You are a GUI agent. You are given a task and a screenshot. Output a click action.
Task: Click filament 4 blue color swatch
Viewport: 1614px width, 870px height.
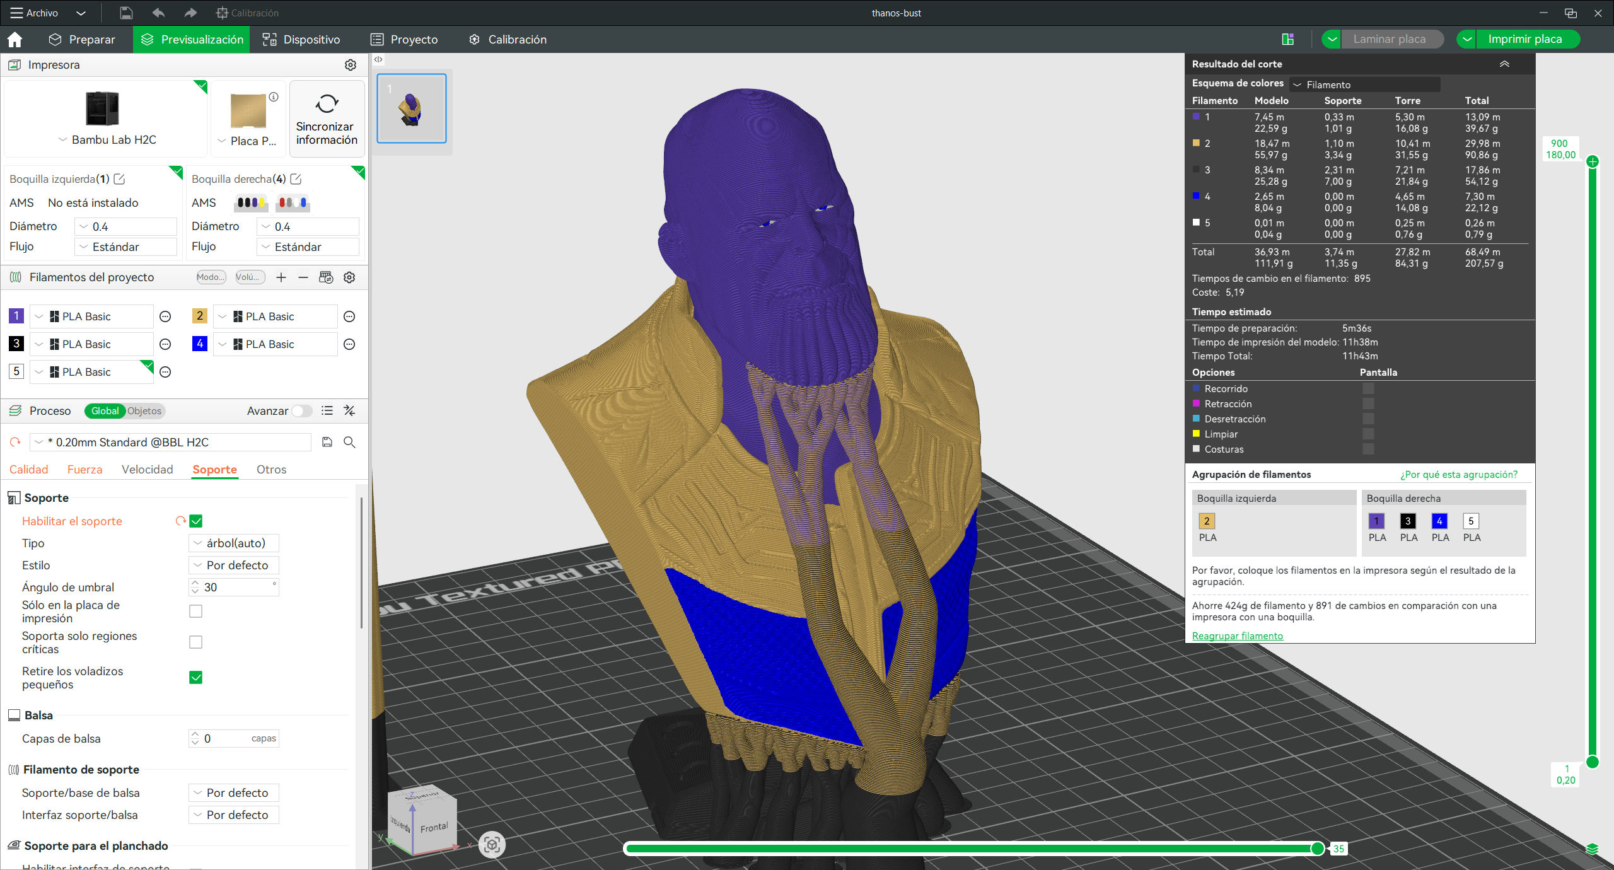pyautogui.click(x=200, y=344)
